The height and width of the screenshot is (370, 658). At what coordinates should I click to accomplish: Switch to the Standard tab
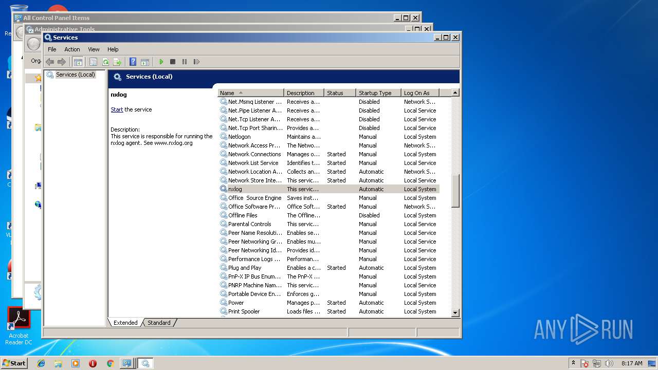159,323
